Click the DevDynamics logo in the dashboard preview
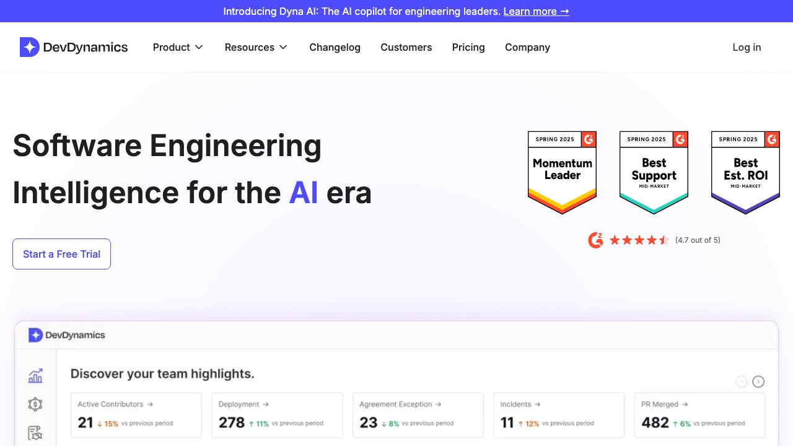Viewport: 793px width, 446px height. (67, 335)
